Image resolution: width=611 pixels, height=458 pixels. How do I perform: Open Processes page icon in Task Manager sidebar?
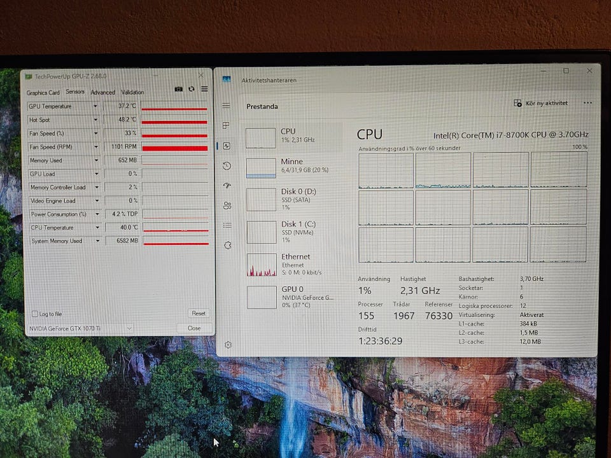pos(226,125)
